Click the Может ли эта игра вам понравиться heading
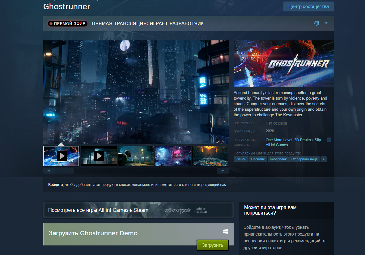This screenshot has width=365, height=255. pos(270,210)
